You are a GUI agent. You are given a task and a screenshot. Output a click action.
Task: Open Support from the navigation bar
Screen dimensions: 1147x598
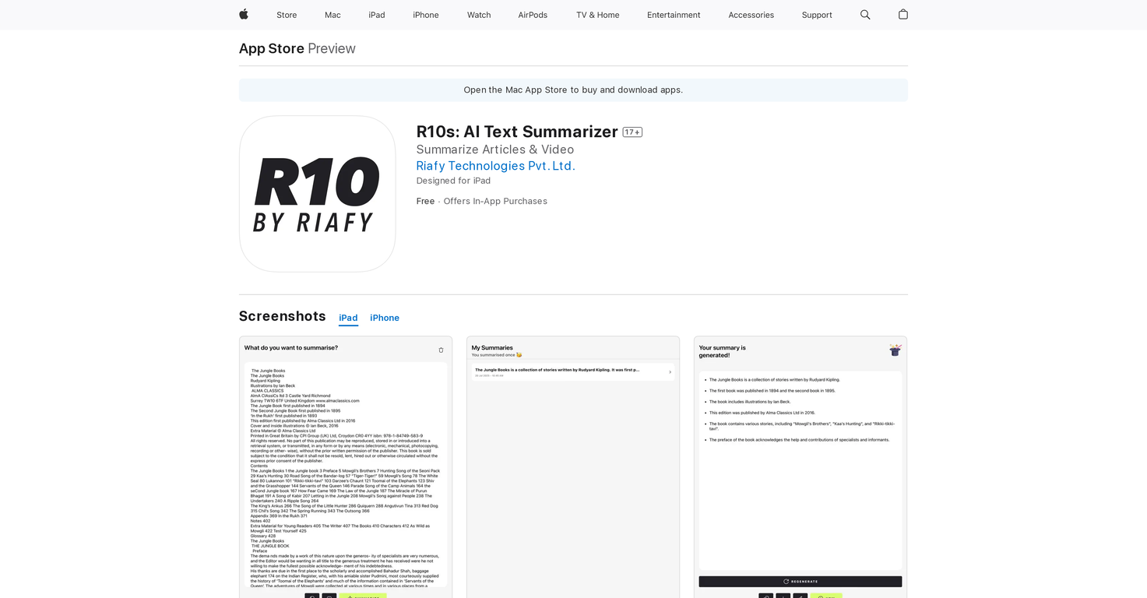tap(816, 14)
